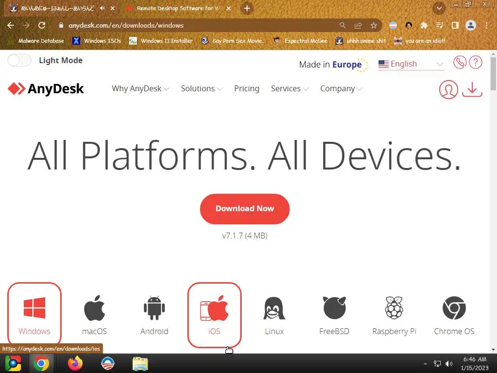Viewport: 497px width, 373px height.
Task: Choose the Raspberry Pi icon
Action: [394, 308]
